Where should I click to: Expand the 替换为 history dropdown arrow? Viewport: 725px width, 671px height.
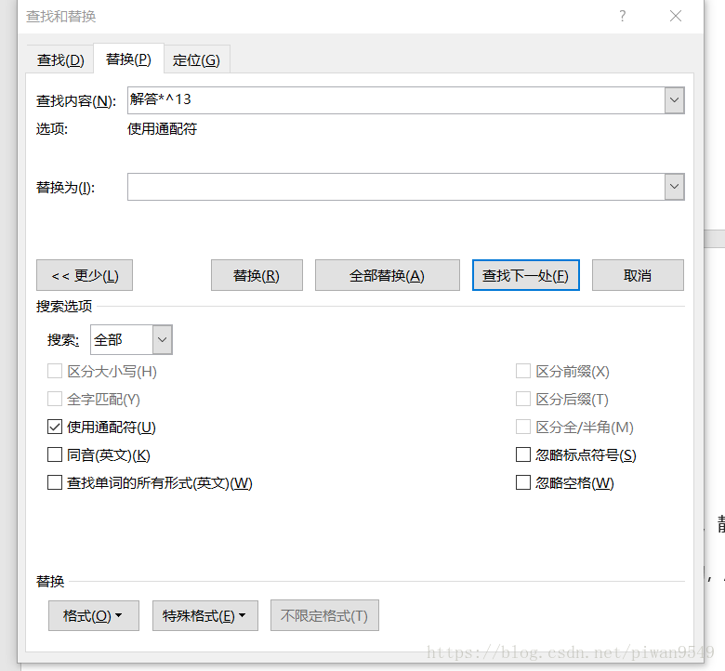click(675, 187)
